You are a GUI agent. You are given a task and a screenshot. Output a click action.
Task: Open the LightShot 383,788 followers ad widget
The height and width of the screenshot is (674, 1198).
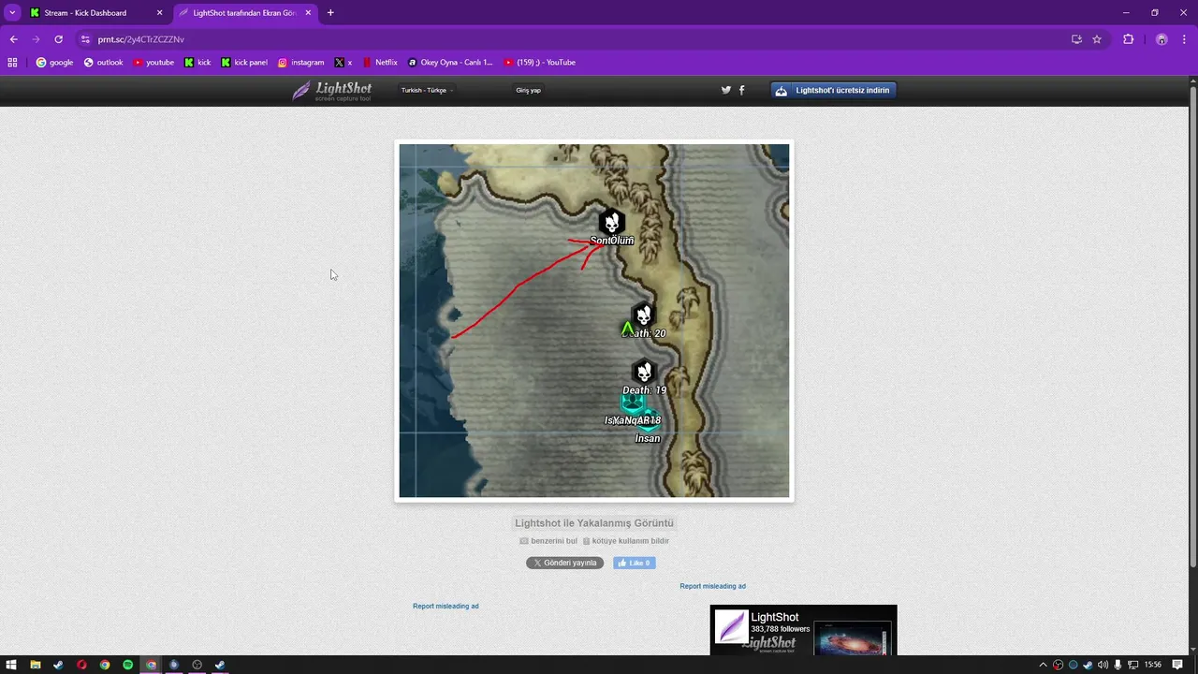click(803, 630)
